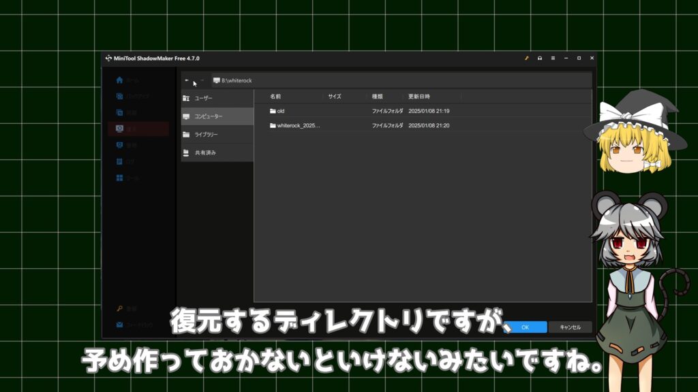Sort by the 更新日時 column header
This screenshot has width=698, height=392.
point(419,97)
